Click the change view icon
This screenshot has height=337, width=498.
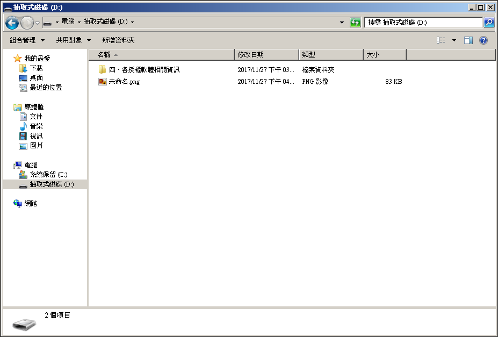pos(441,40)
